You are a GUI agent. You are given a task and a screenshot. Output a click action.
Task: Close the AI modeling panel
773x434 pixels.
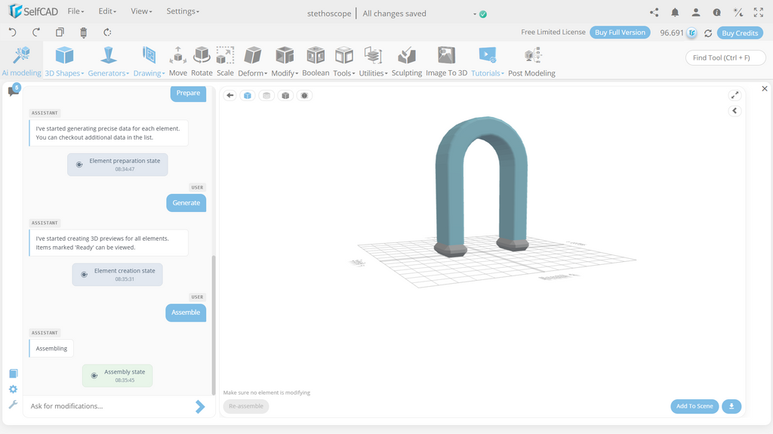pyautogui.click(x=765, y=89)
